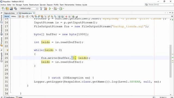Open the Ejecutar menu
Viewport: 174px width, 98px height.
pos(43,5)
